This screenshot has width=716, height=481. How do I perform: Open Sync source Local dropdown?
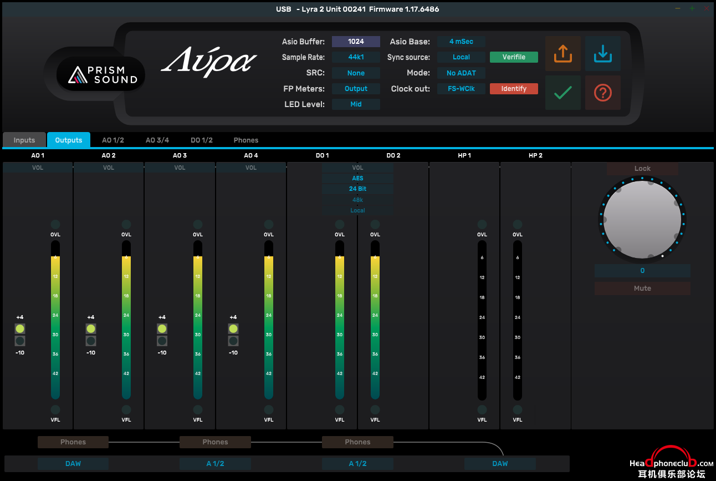coord(461,57)
